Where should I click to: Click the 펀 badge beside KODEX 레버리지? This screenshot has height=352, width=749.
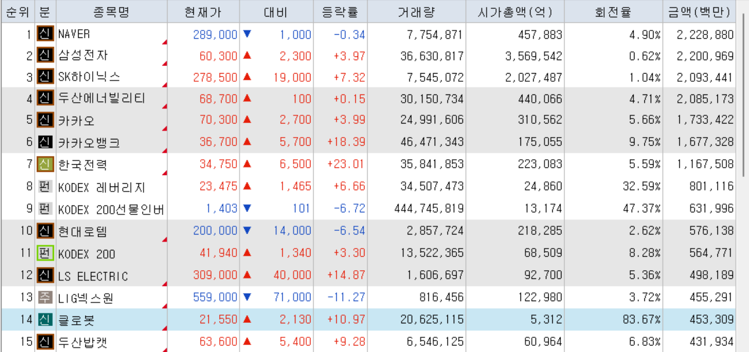coord(45,186)
